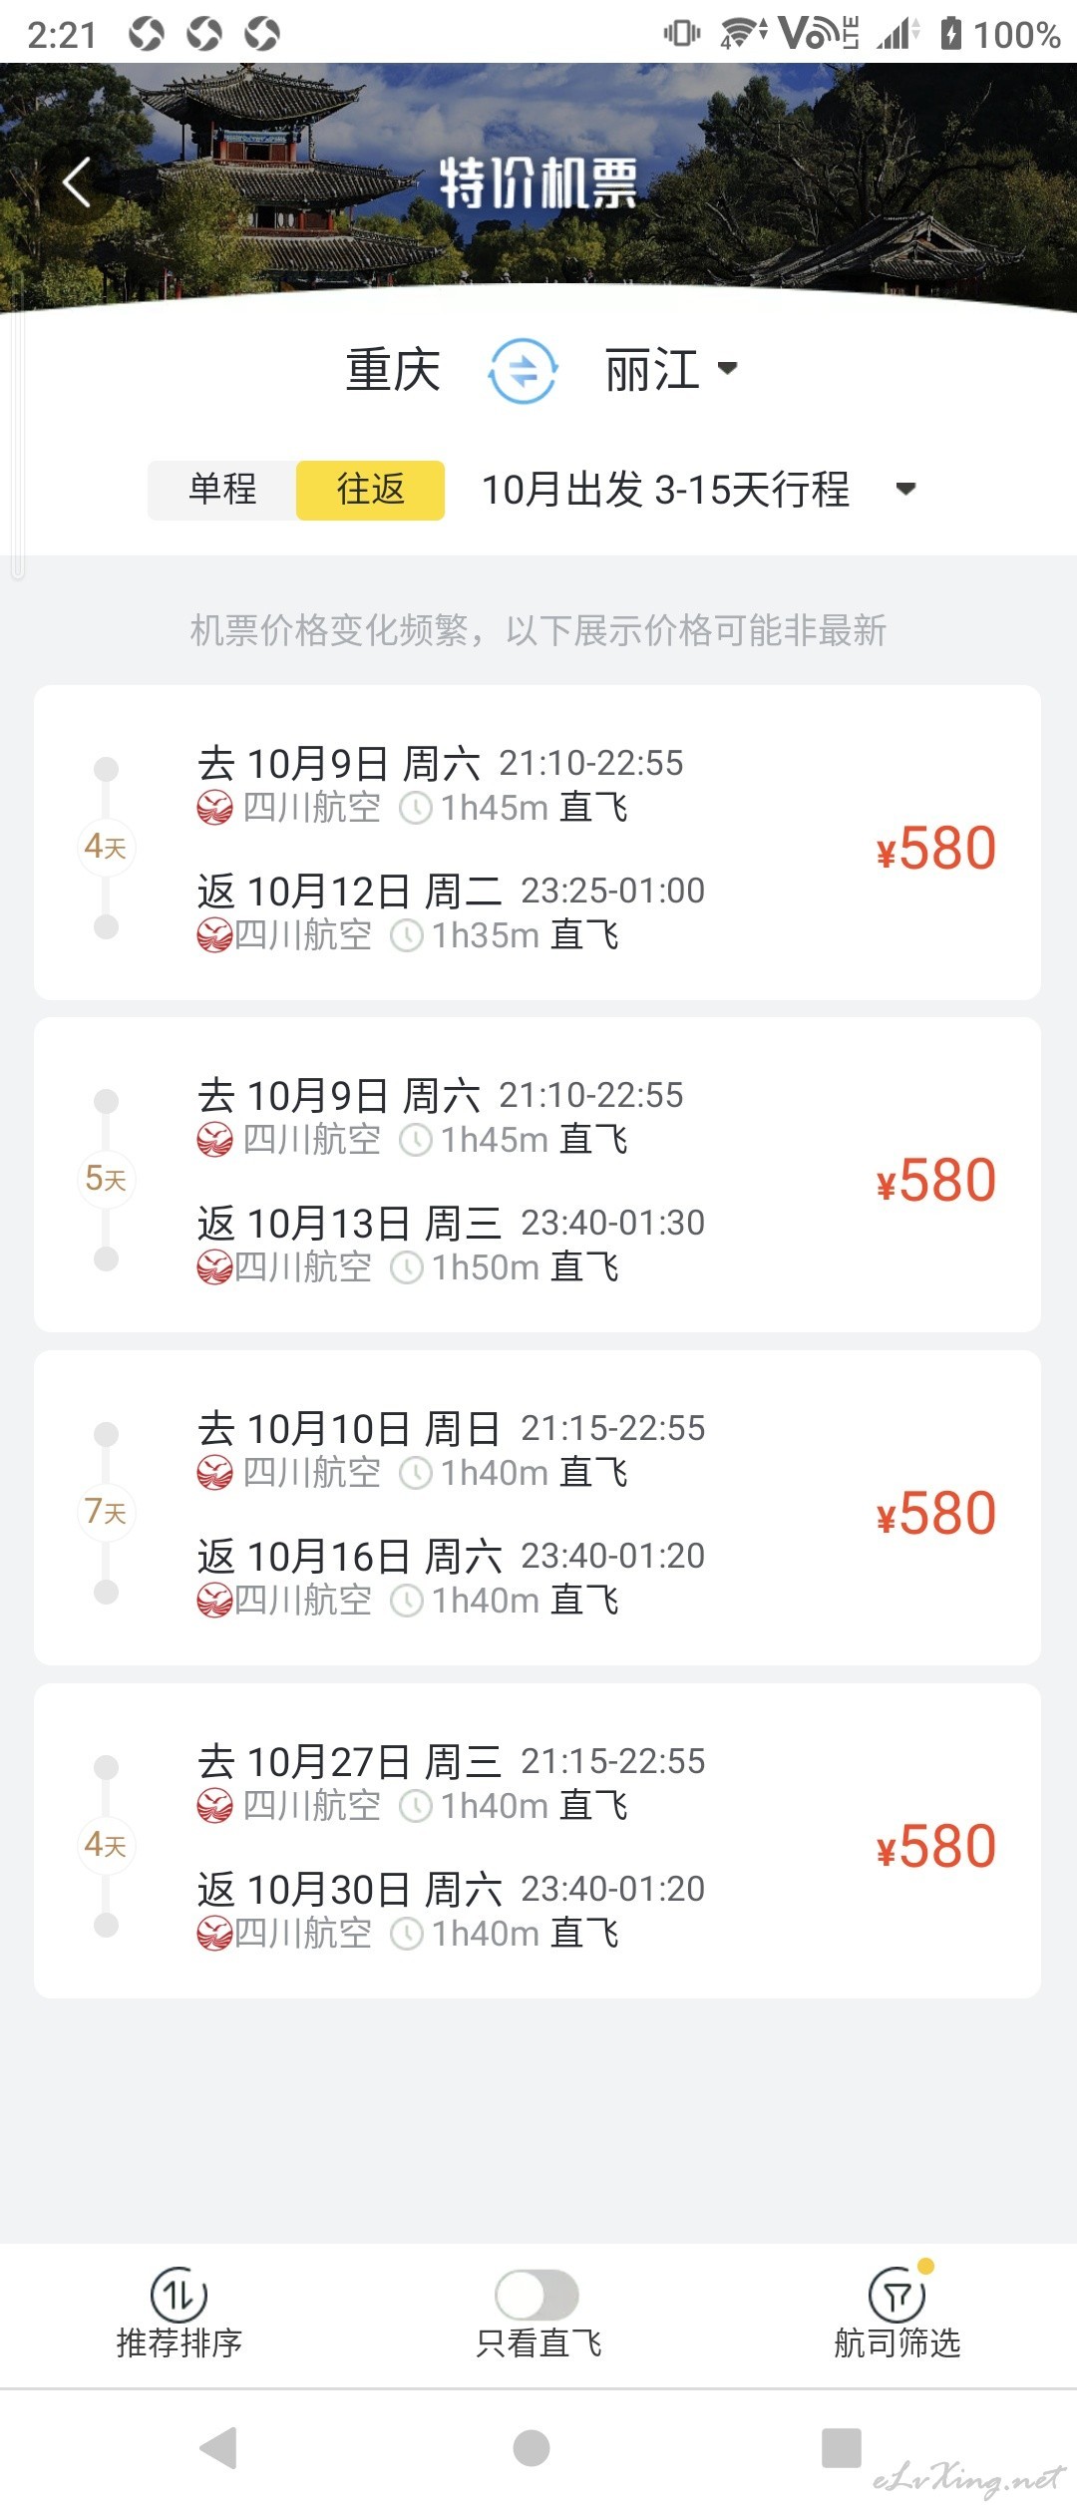Select ¥580 price on 10月10日 flight
The image size is (1077, 2513).
pyautogui.click(x=936, y=1514)
